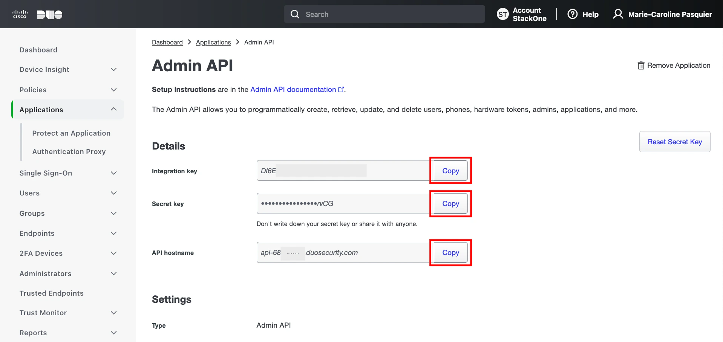Open Administrators in the sidebar

(x=46, y=273)
